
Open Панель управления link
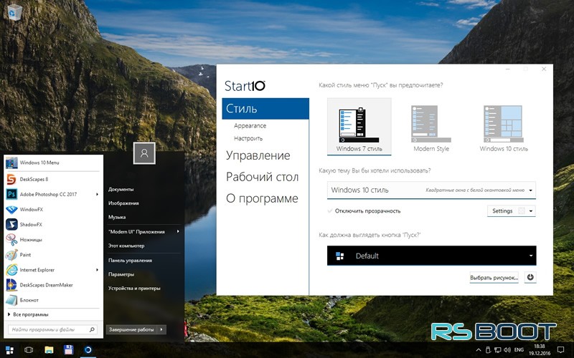130,261
